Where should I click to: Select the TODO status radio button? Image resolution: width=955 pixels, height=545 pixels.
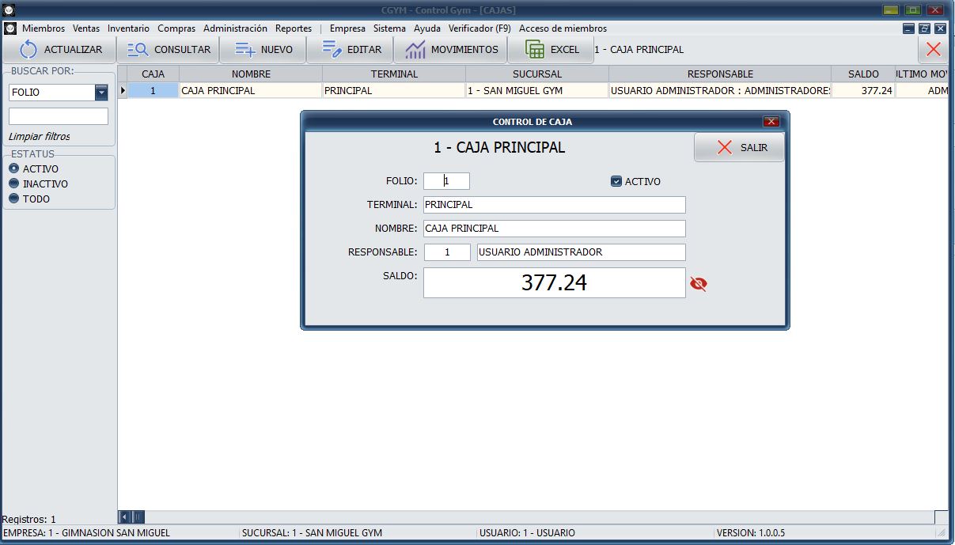coord(13,199)
